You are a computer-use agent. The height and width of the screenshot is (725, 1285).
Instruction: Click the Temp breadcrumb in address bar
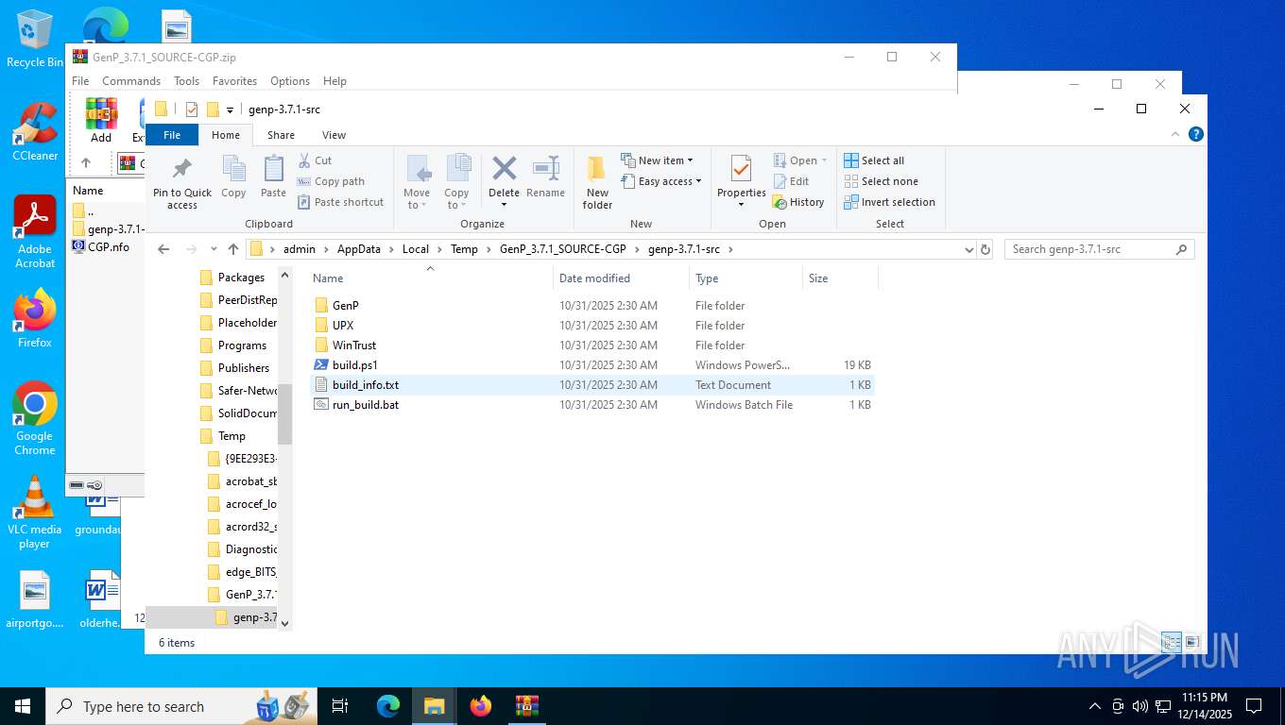(x=464, y=249)
